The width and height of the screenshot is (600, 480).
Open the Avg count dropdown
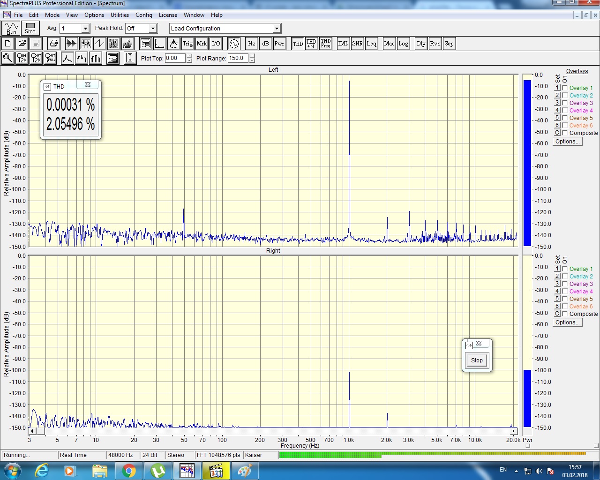click(85, 29)
